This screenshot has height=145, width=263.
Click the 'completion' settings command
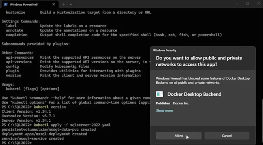(x=17, y=35)
